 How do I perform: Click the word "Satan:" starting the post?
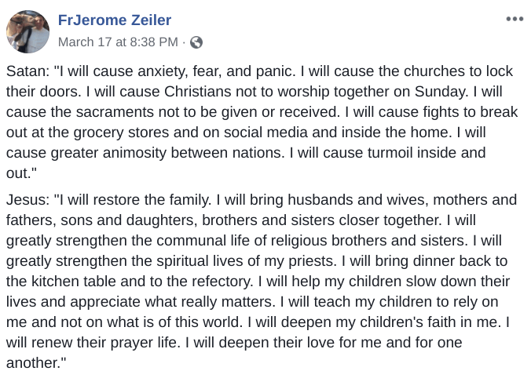pyautogui.click(x=28, y=71)
